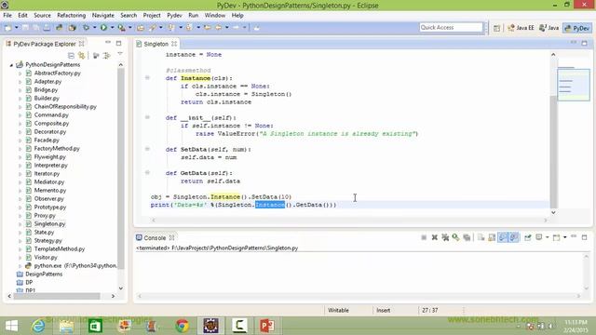Click the New file wizard icon
596x335 pixels.
[x=7, y=28]
